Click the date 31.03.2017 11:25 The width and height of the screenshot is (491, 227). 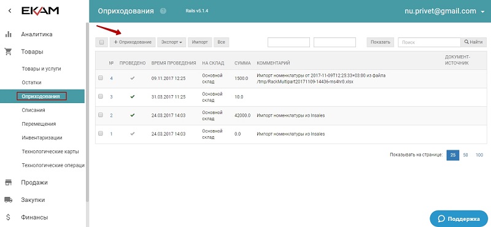[168, 97]
